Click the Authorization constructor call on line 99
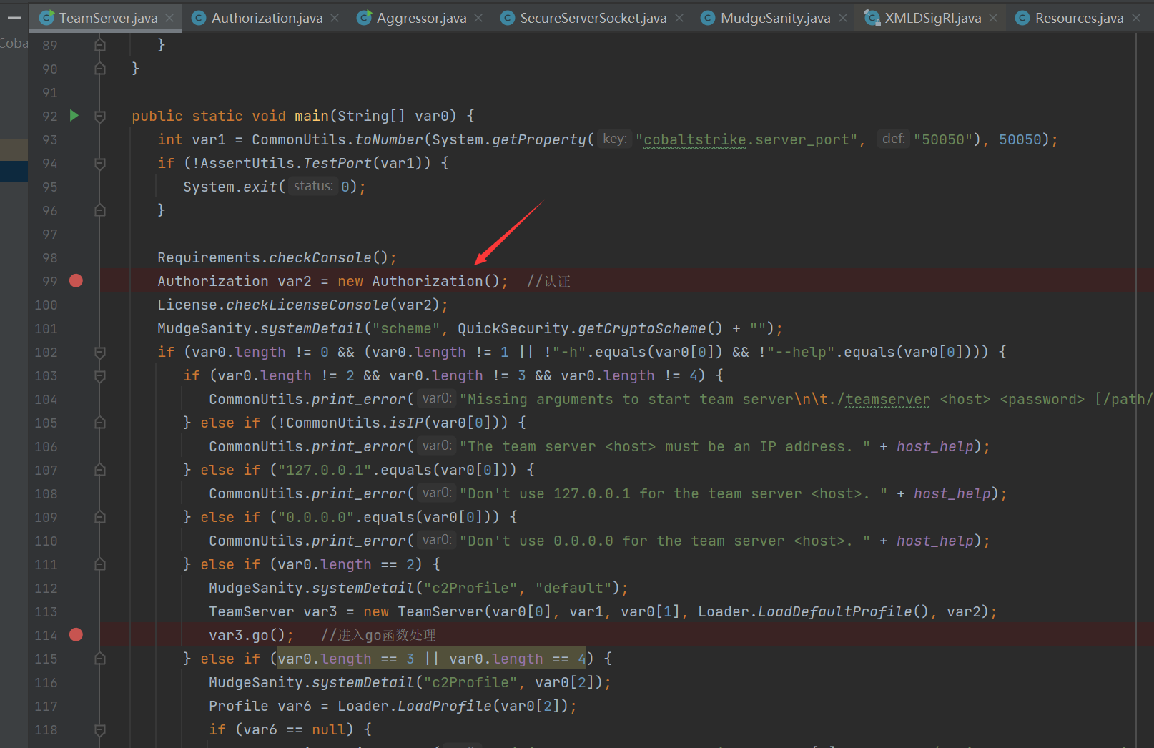1154x748 pixels. pyautogui.click(x=427, y=281)
